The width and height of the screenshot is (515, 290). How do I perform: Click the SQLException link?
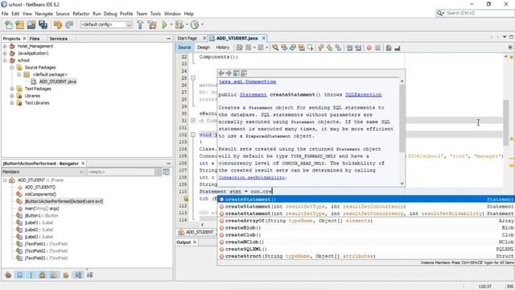pyautogui.click(x=363, y=95)
